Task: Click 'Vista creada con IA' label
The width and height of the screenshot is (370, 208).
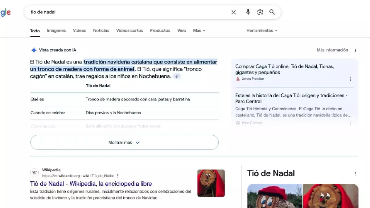Action: 58,50
